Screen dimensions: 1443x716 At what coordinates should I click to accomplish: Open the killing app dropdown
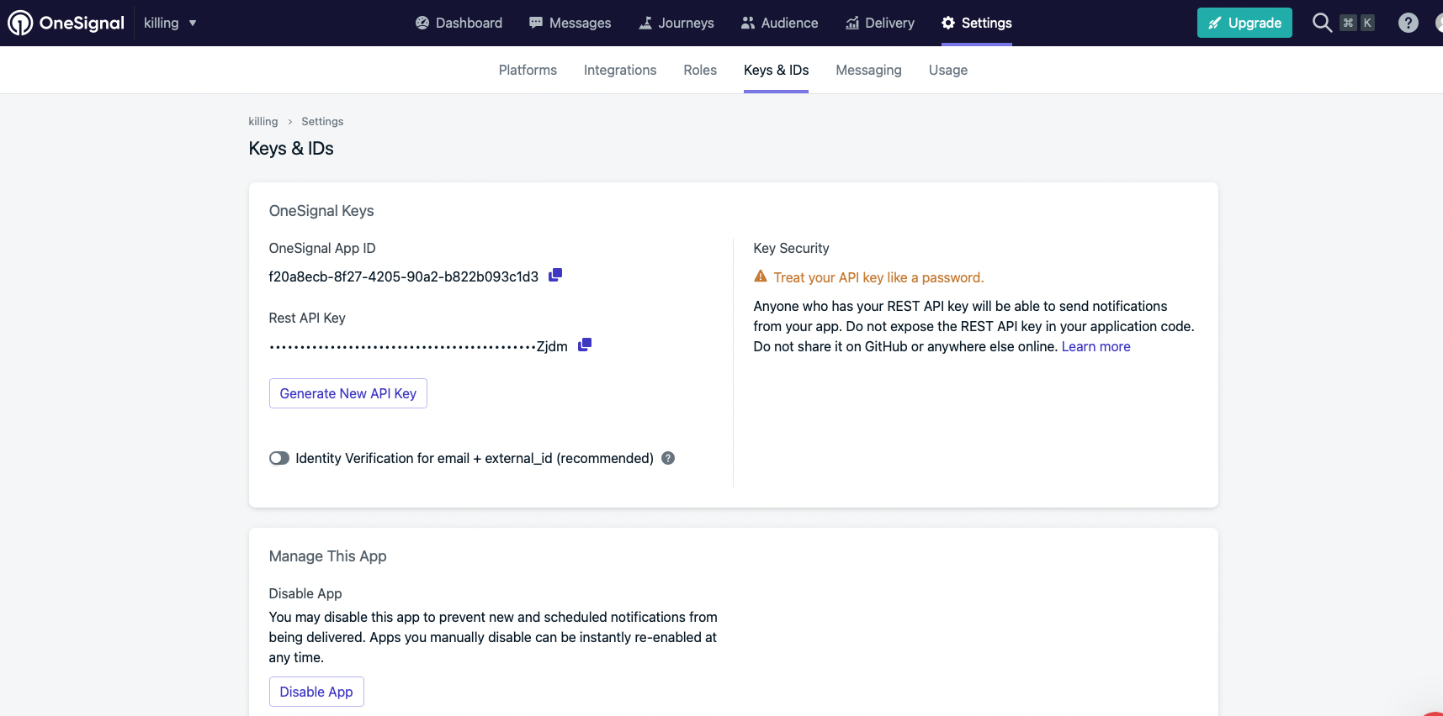coord(170,23)
